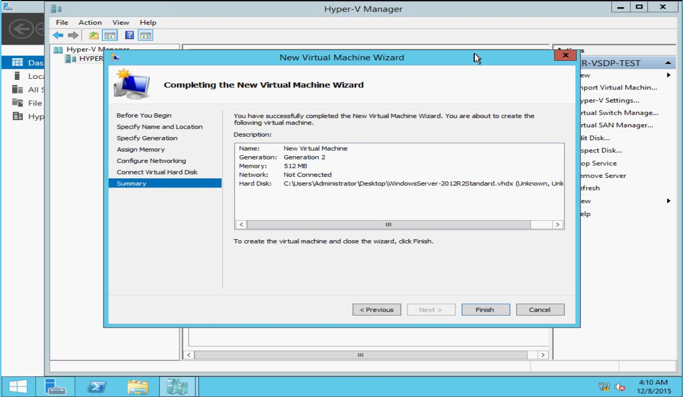Click the forward arrow toolbar icon
683x397 pixels.
(x=73, y=35)
